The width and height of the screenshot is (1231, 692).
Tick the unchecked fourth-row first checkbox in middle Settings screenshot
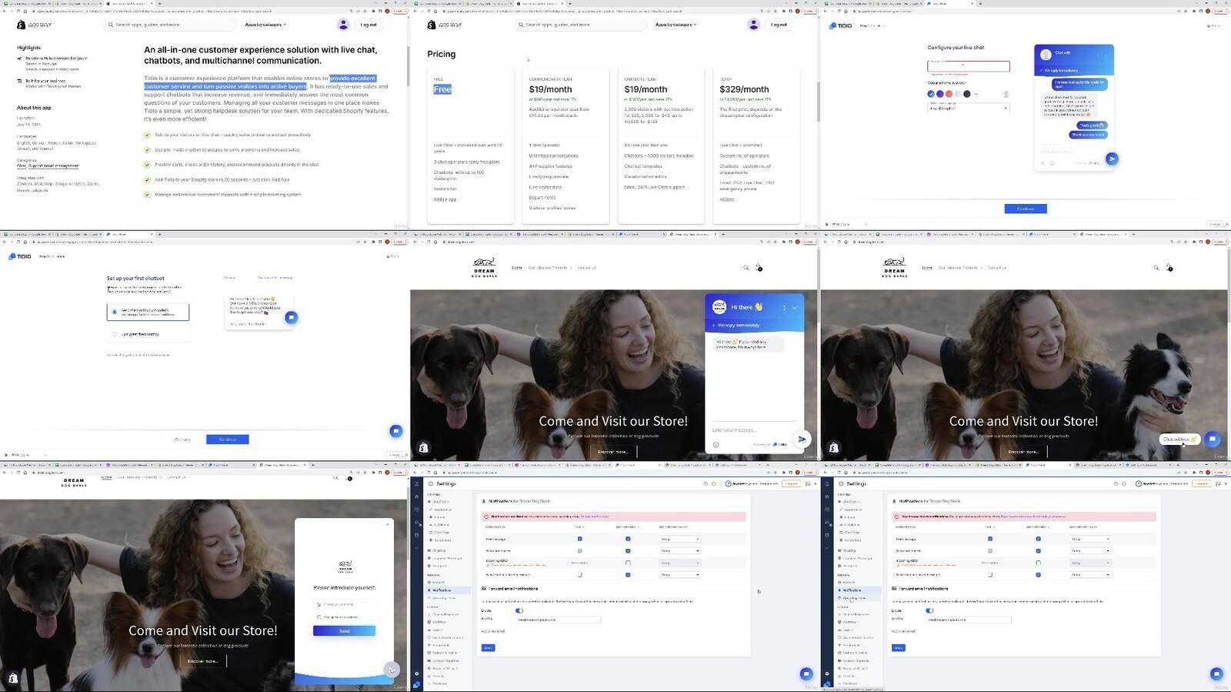coord(580,575)
